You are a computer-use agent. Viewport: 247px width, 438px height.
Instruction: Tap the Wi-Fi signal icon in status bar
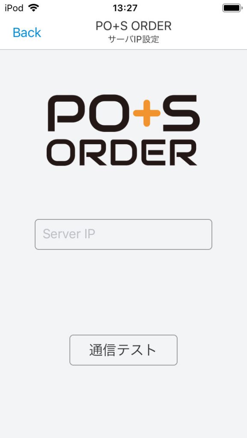tap(33, 8)
